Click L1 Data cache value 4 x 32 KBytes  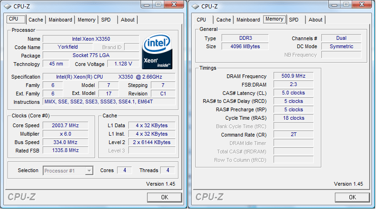[152, 125]
